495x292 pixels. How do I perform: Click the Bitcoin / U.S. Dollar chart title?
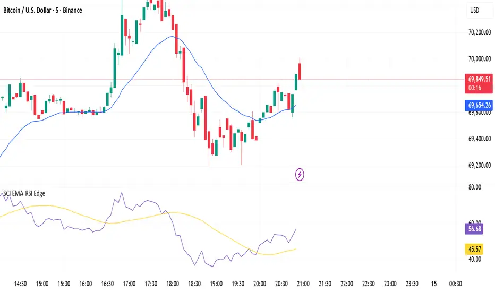coord(42,10)
